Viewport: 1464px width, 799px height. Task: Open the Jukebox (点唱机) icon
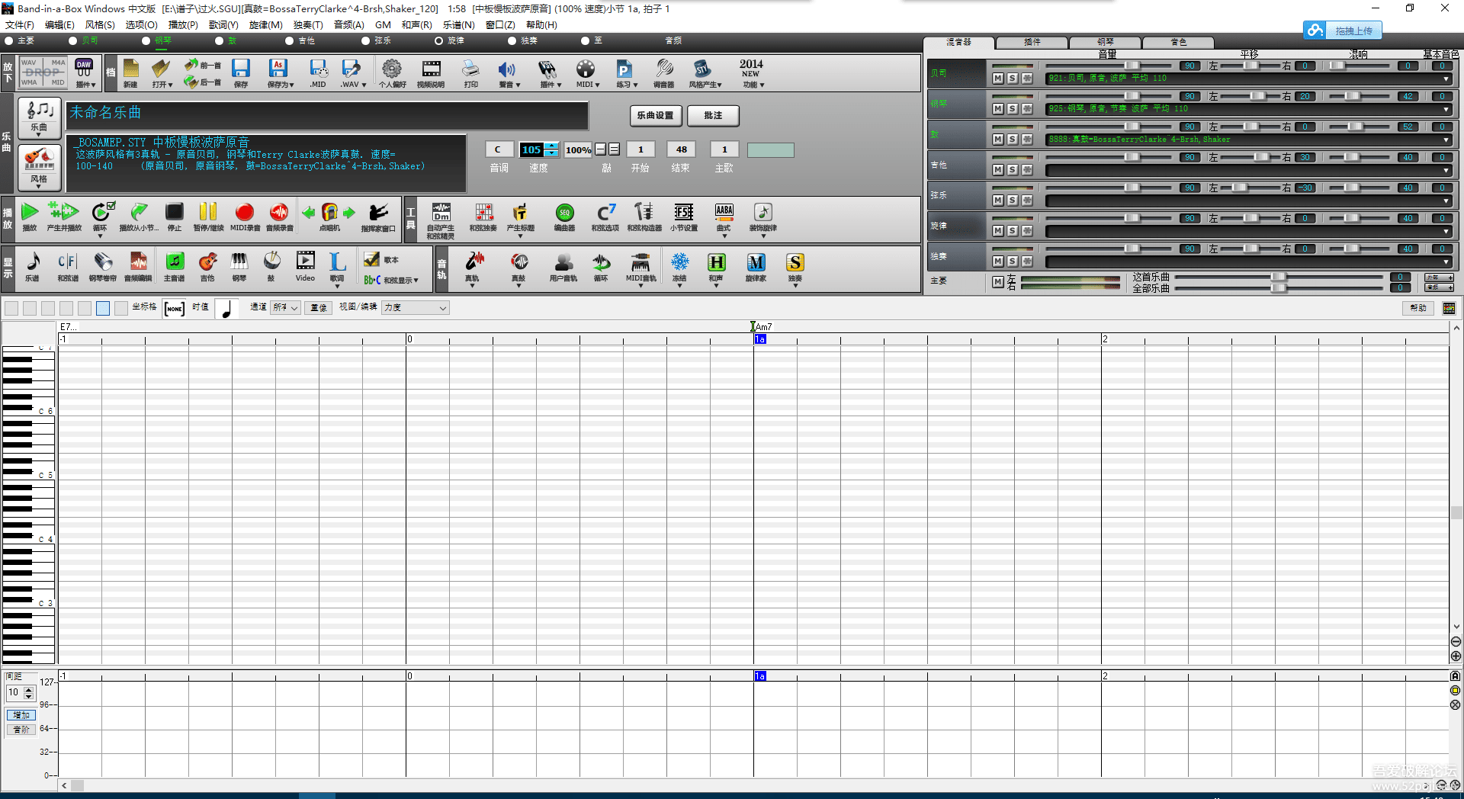tap(329, 213)
